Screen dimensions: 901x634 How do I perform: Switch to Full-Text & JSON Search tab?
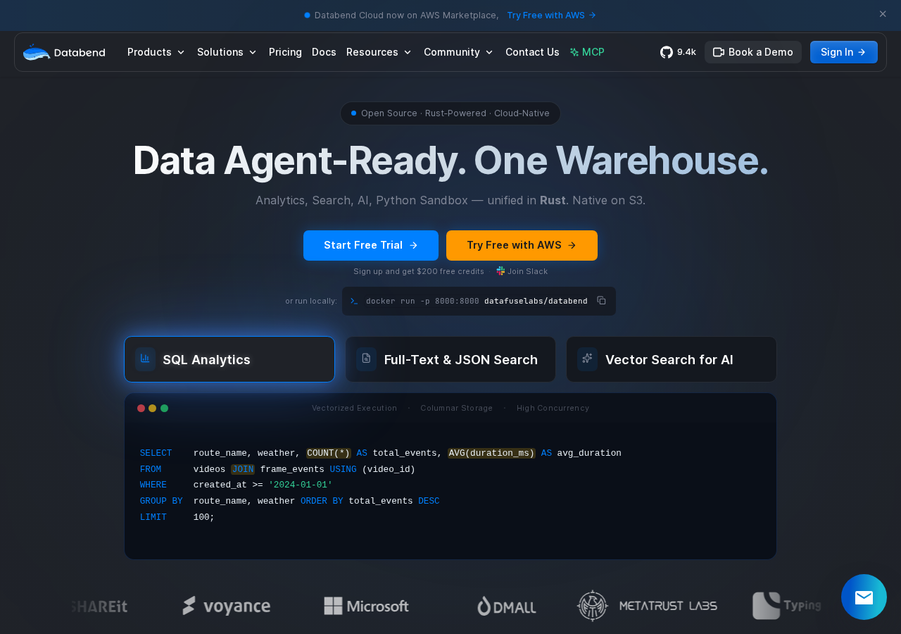coord(450,359)
